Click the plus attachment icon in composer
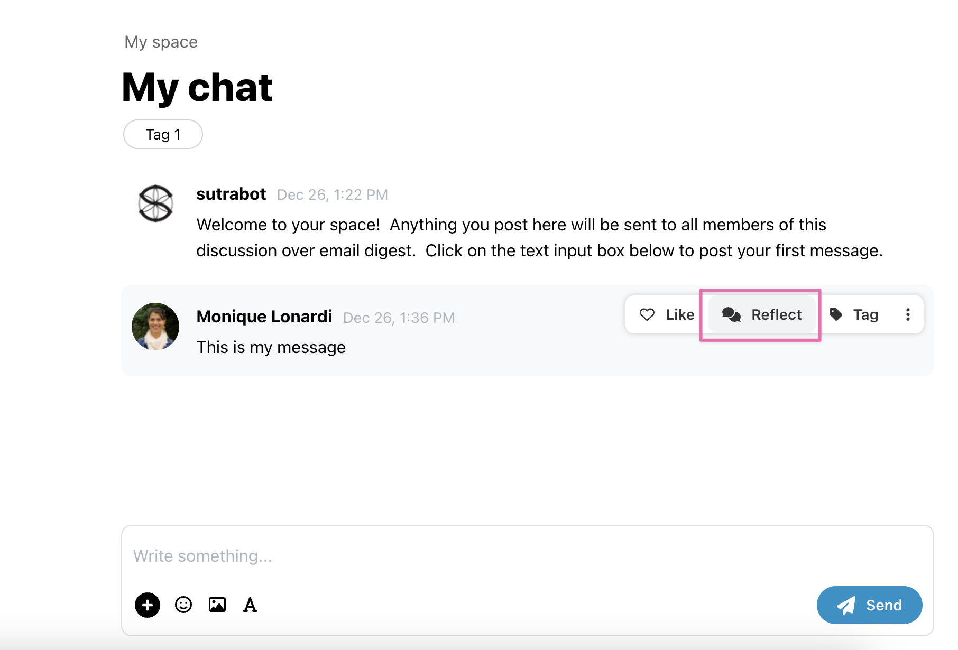958x650 pixels. click(x=148, y=605)
